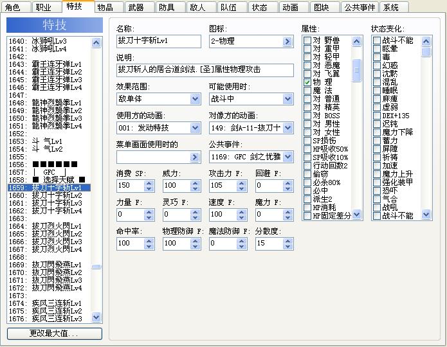Check the HP吸收50% attribute
The height and width of the screenshot is (347, 447).
307,149
